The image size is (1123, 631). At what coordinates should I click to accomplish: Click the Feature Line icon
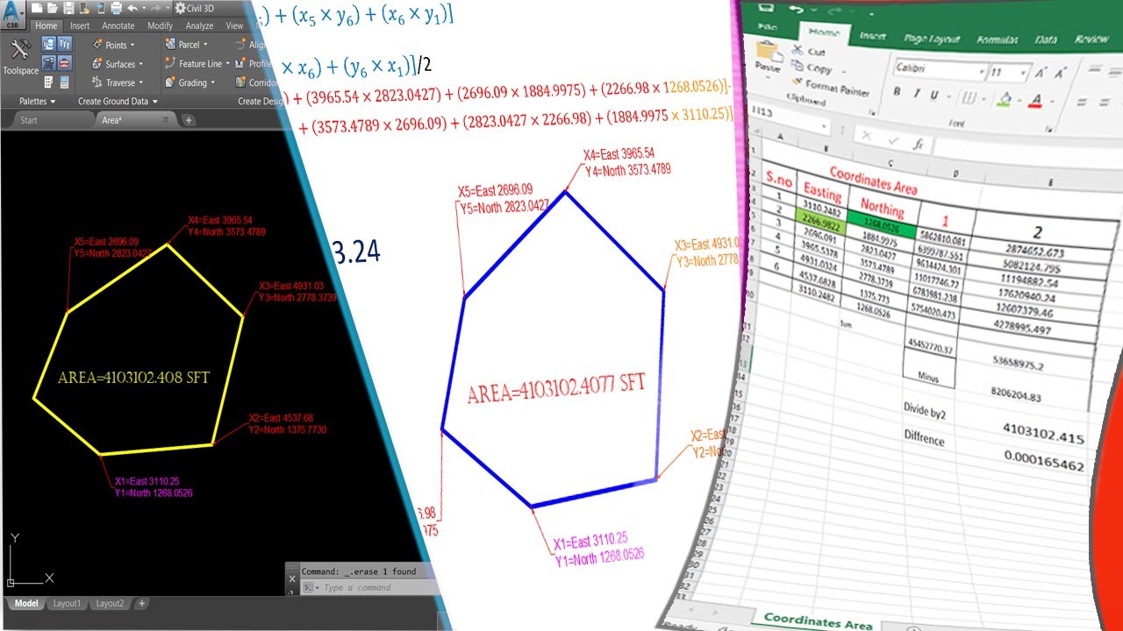(170, 63)
